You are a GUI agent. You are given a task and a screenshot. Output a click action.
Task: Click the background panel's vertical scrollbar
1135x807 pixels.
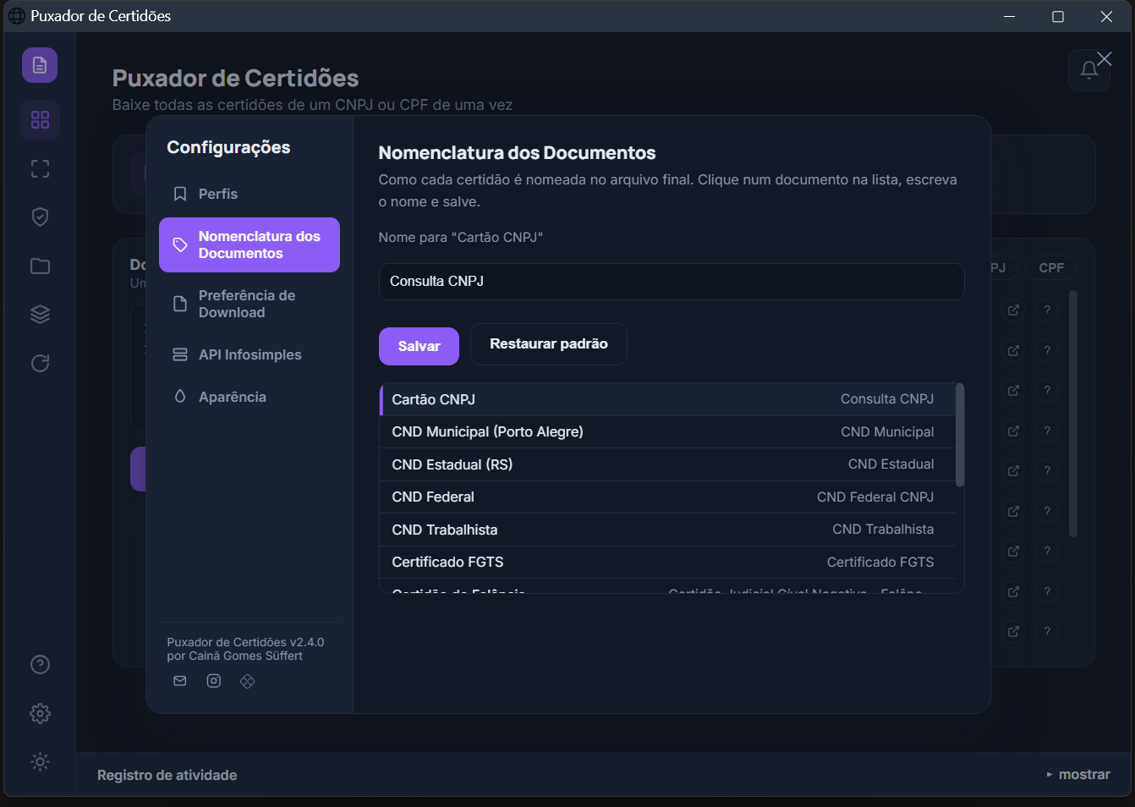coord(1073,414)
